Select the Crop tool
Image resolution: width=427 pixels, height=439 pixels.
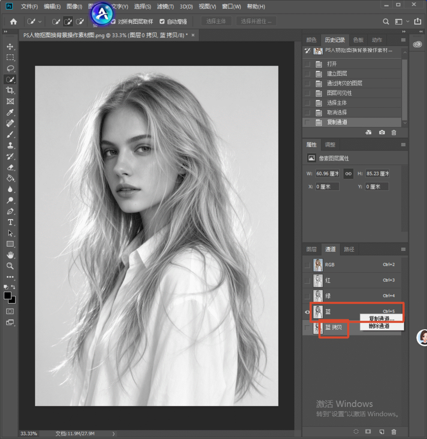pos(10,90)
